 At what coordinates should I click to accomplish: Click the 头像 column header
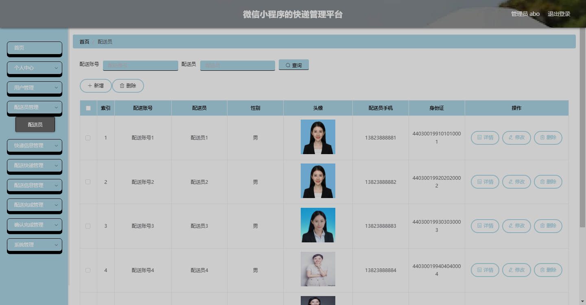coord(318,108)
